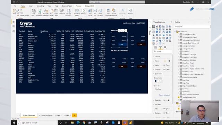Expand the Background format section
The image size is (222, 125).
(153, 113)
